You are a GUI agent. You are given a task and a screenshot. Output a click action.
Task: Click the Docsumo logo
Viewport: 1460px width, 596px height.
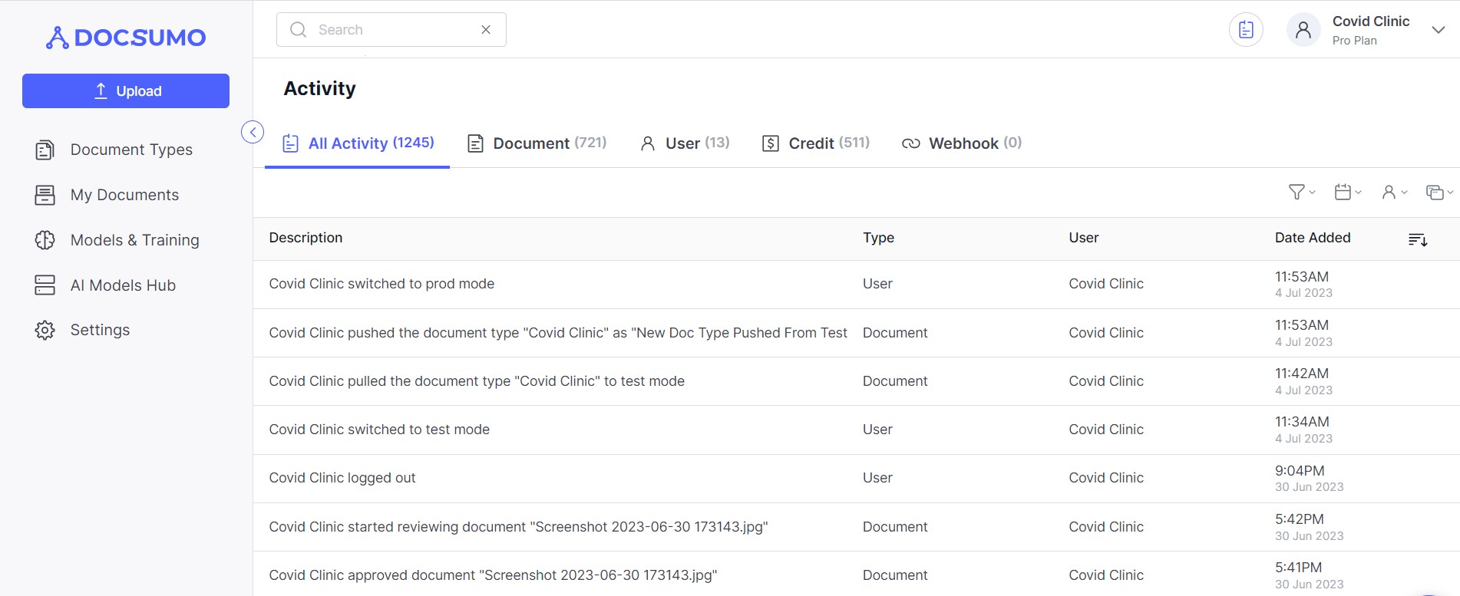click(x=126, y=37)
